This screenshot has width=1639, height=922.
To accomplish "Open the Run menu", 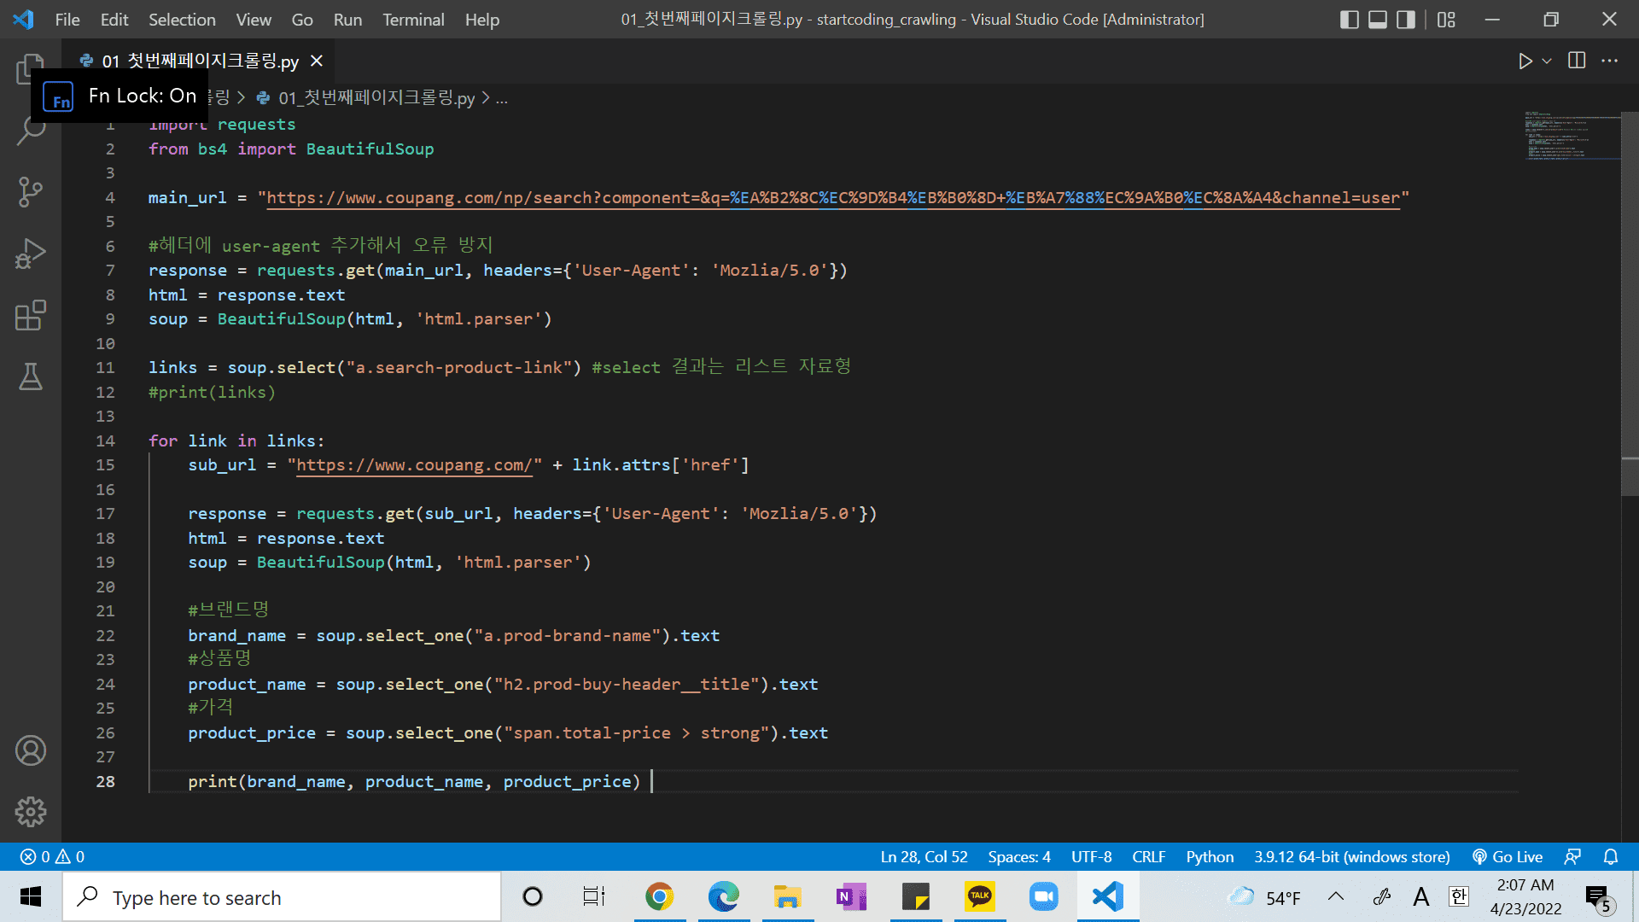I will [x=347, y=20].
